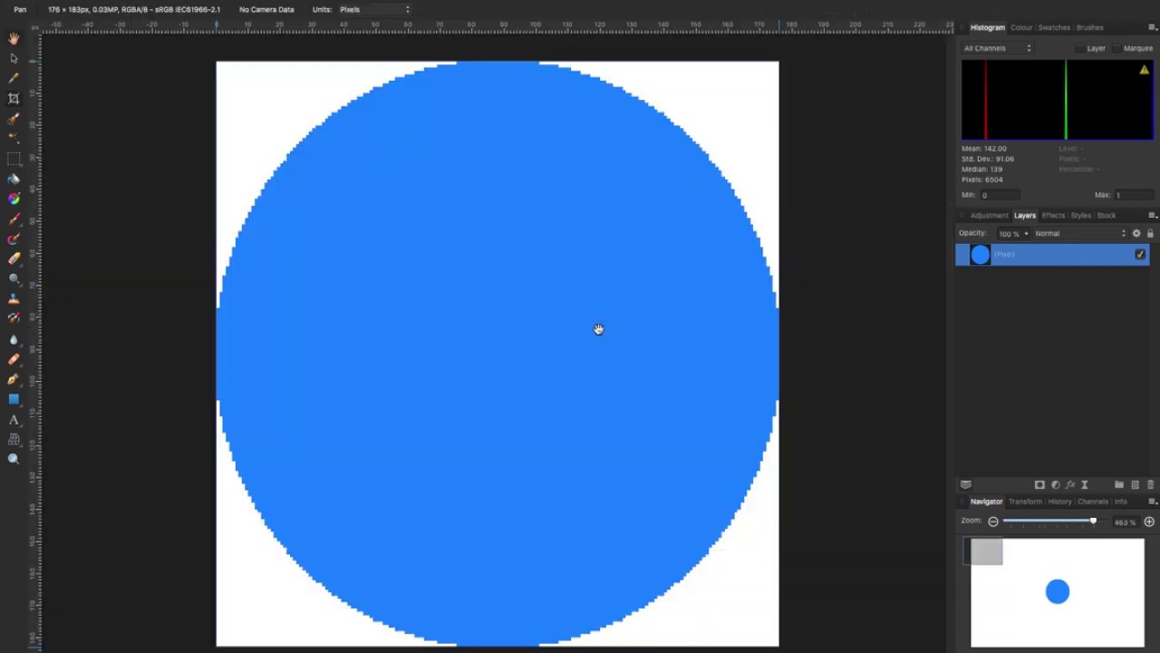The width and height of the screenshot is (1160, 653).
Task: Select the Erase Brush tool
Action: [x=14, y=258]
